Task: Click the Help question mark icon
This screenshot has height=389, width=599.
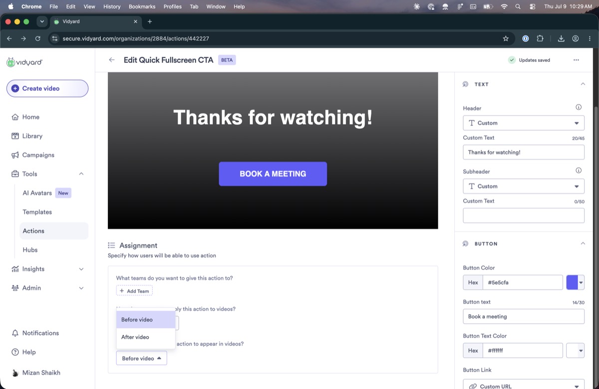Action: pyautogui.click(x=15, y=352)
